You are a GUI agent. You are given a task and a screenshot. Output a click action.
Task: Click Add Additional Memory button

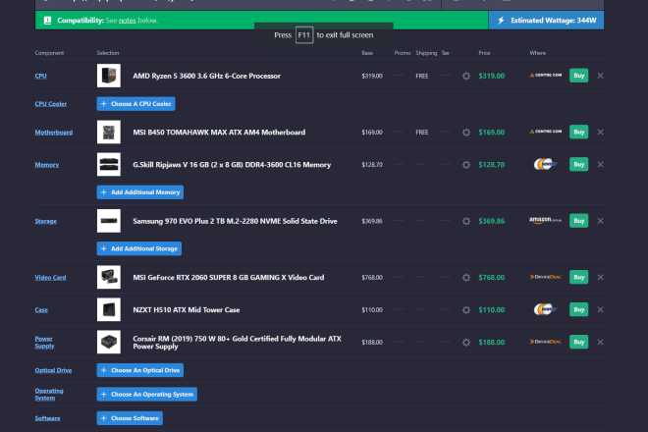tap(140, 192)
